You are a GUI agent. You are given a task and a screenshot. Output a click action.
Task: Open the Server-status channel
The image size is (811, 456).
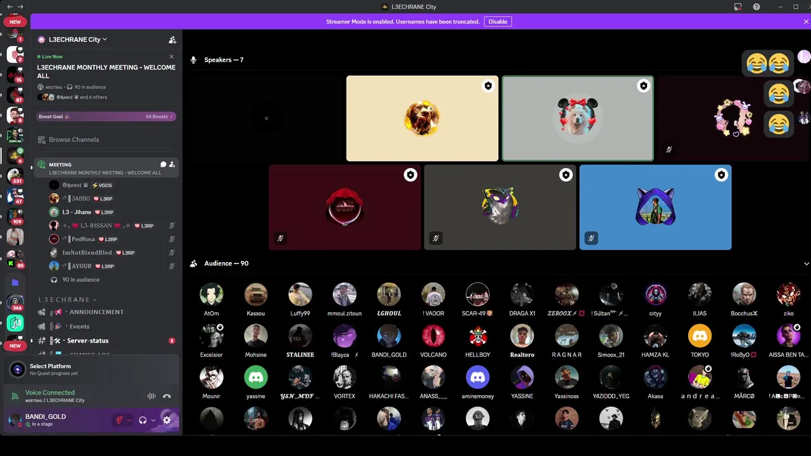pos(105,341)
